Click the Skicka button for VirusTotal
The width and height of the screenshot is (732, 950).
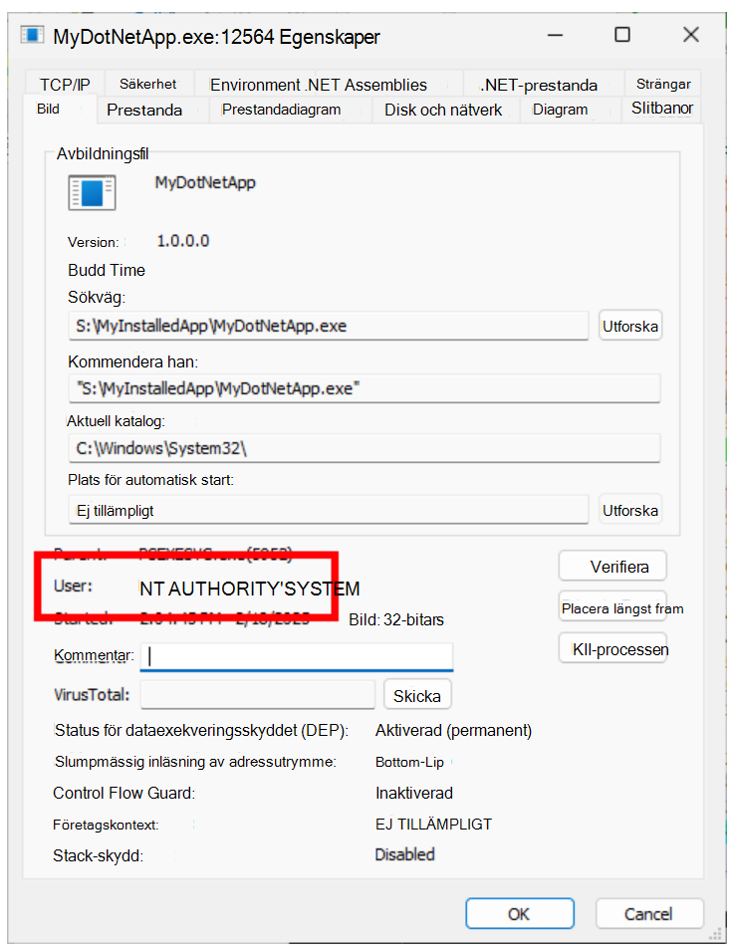click(417, 695)
